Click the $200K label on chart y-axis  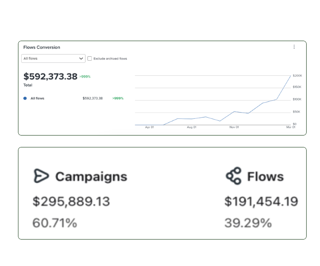297,76
